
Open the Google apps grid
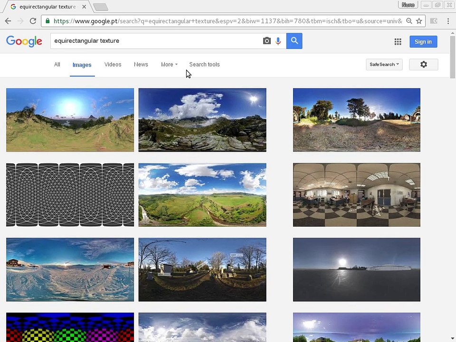(398, 42)
